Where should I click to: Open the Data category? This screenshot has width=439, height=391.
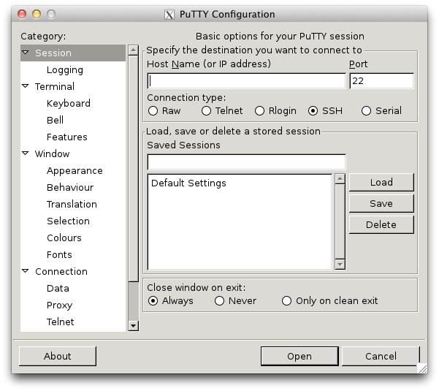58,288
